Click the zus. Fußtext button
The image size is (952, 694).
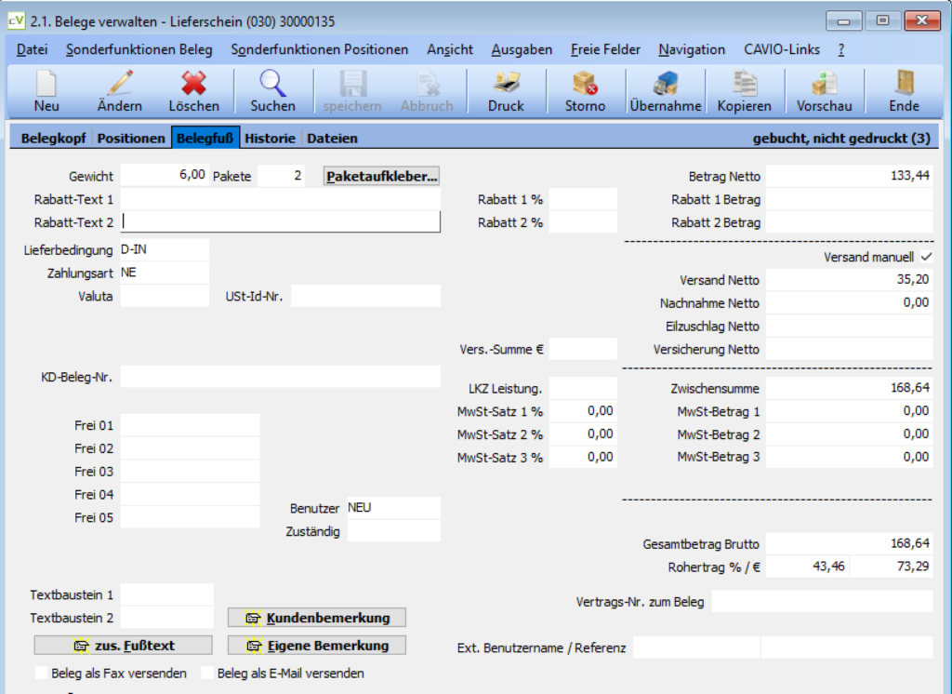tap(124, 646)
